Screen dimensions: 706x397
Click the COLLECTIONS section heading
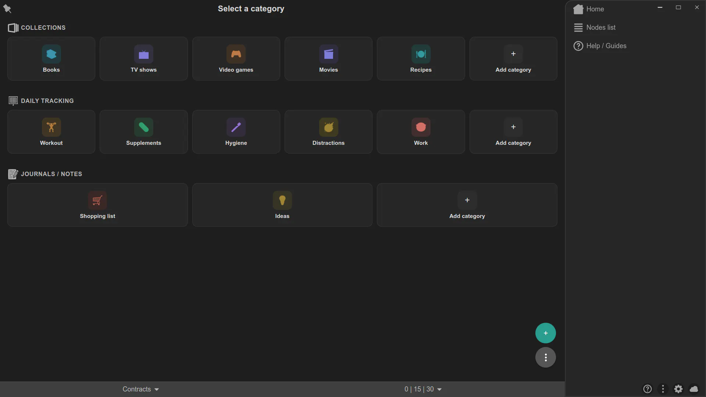(43, 28)
